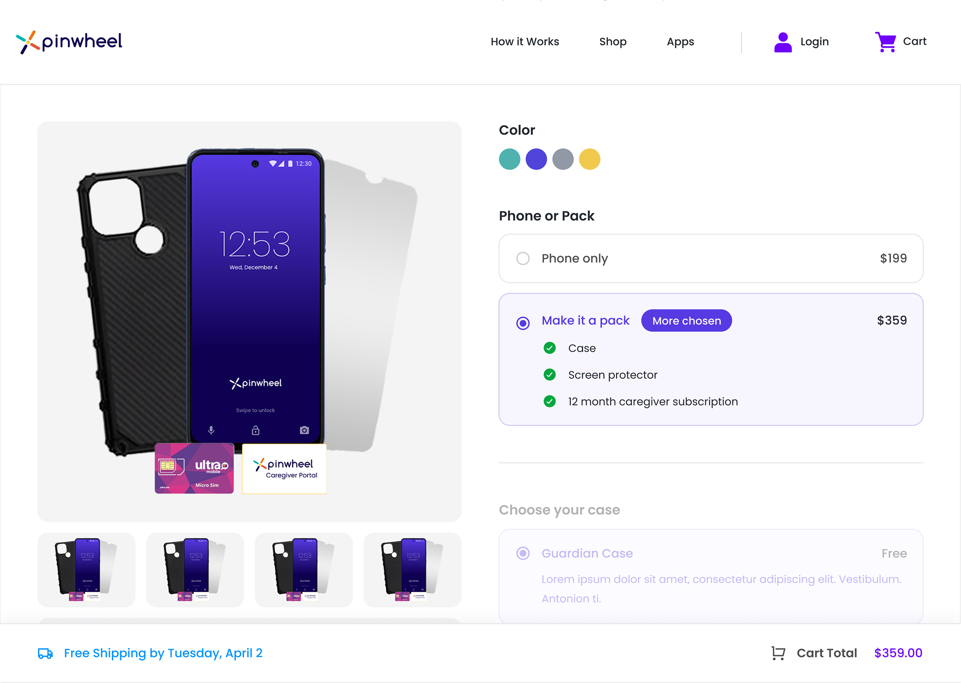Select the Make it a pack radio button

pos(523,323)
